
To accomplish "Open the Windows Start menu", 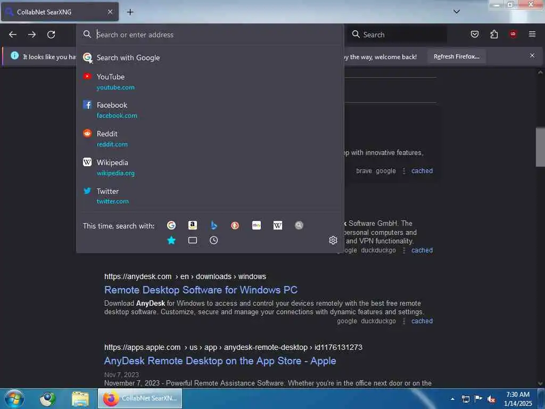I will [x=14, y=398].
